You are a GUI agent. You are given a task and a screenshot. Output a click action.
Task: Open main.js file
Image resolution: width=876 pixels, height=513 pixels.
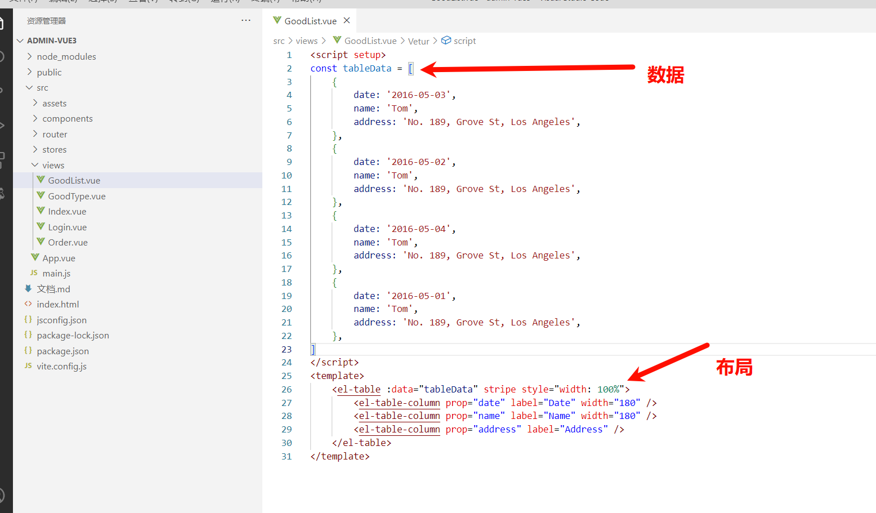pyautogui.click(x=137, y=273)
